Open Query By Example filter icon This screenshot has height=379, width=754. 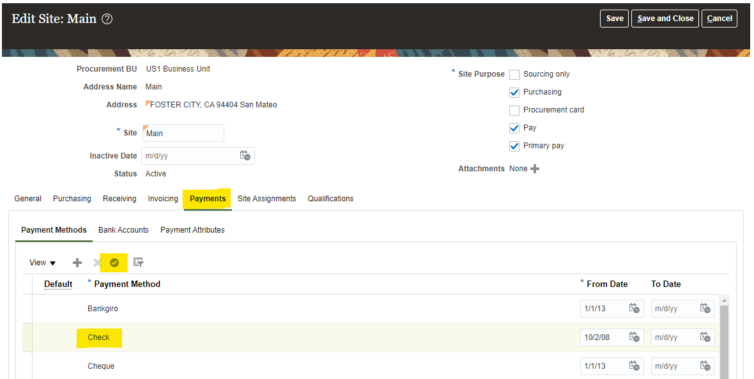click(x=138, y=262)
